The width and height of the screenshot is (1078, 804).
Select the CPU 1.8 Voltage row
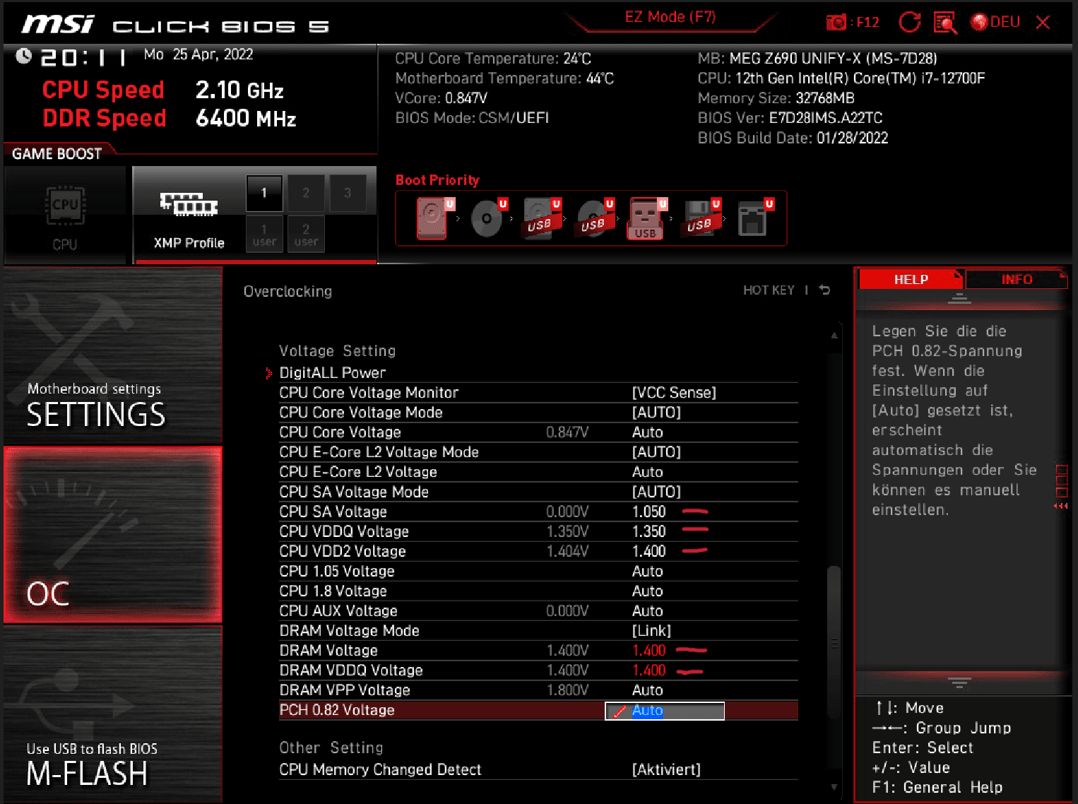pyautogui.click(x=538, y=591)
